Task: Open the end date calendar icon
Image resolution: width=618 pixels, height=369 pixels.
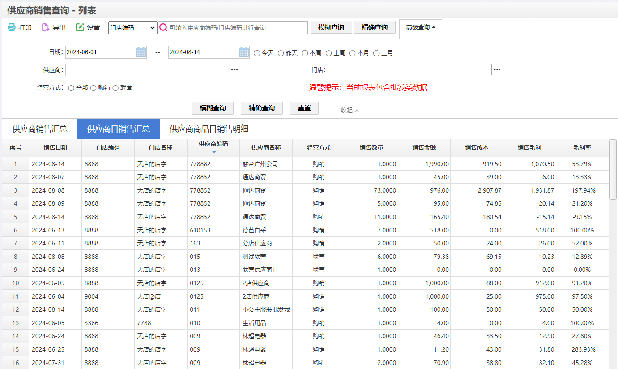Action: point(244,52)
